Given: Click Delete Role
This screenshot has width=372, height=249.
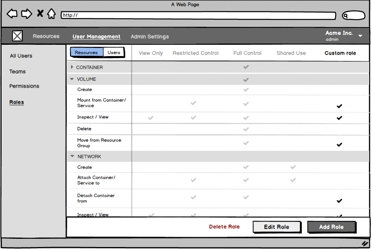Looking at the screenshot, I should point(224,227).
